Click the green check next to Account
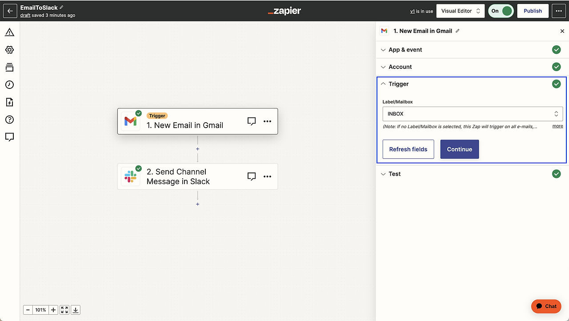The width and height of the screenshot is (569, 321). [556, 67]
